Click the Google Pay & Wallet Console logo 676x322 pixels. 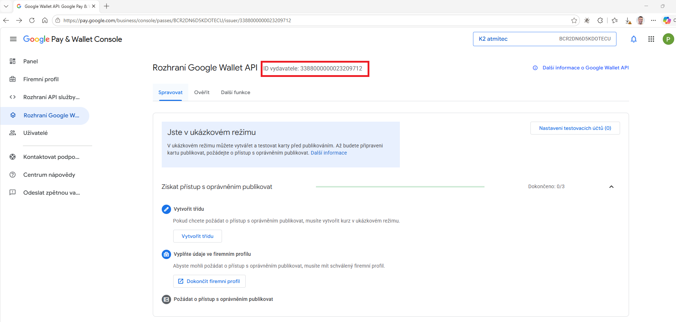72,39
